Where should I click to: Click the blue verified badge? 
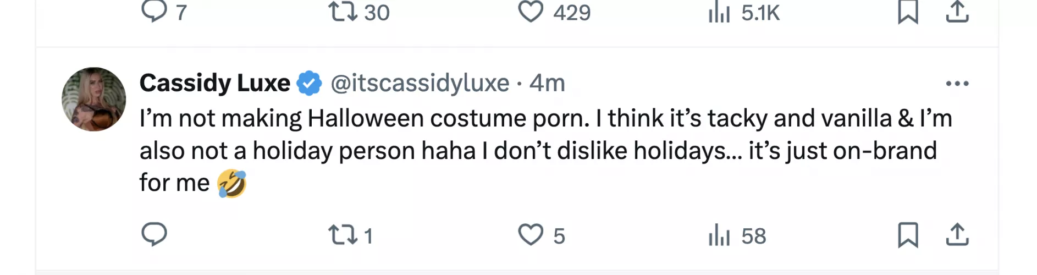(x=310, y=84)
